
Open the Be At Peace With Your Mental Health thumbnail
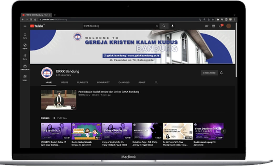178,131
